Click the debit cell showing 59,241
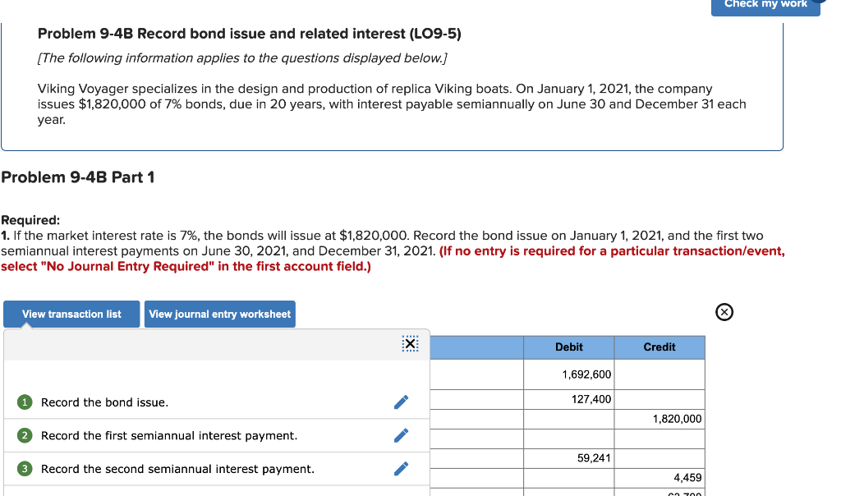This screenshot has height=496, width=841. point(568,459)
